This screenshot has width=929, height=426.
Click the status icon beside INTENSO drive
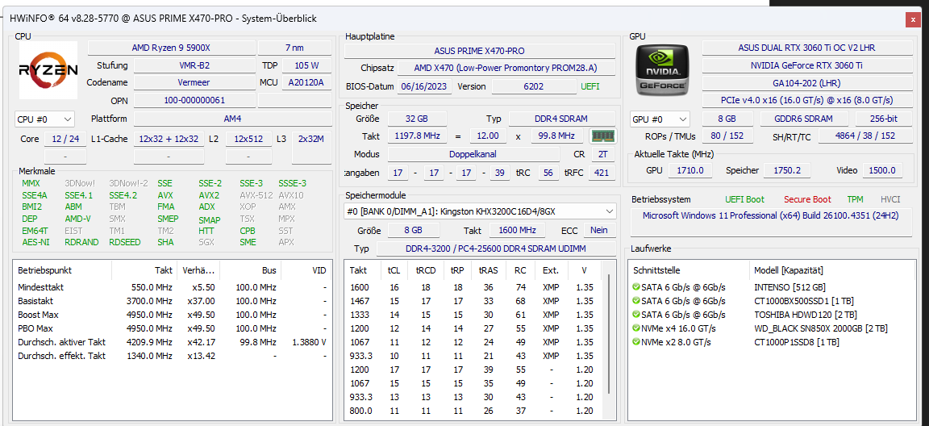coord(636,287)
